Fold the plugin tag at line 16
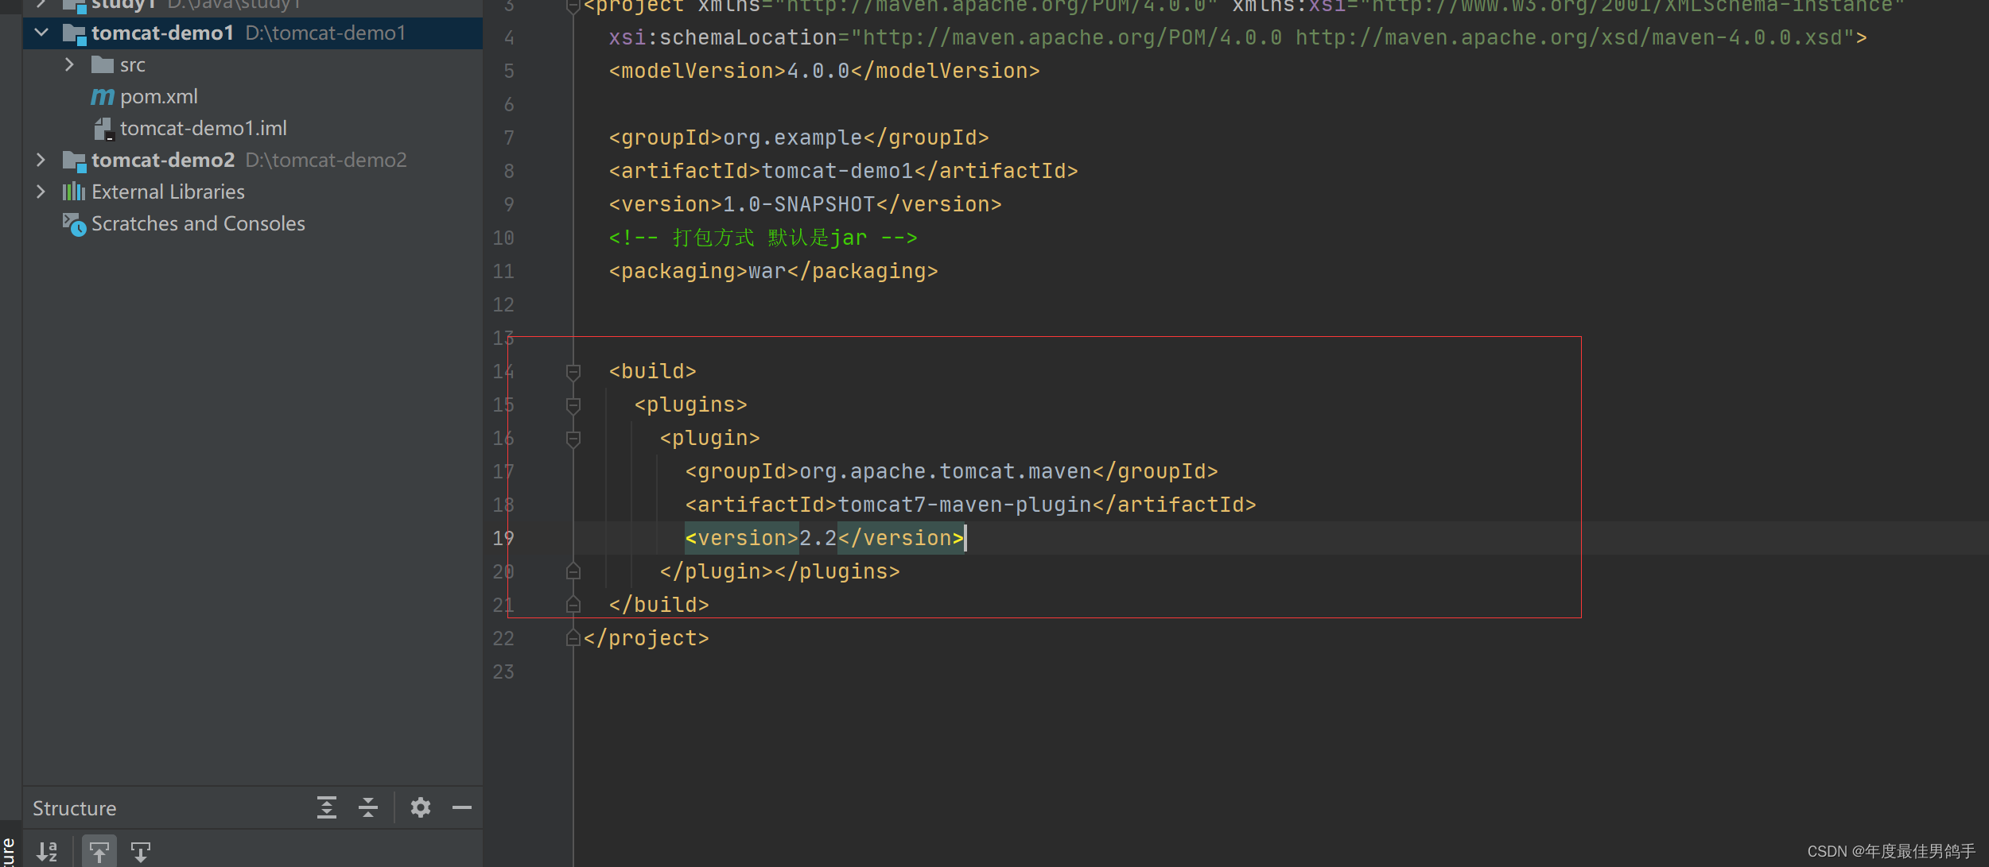1989x867 pixels. [573, 438]
